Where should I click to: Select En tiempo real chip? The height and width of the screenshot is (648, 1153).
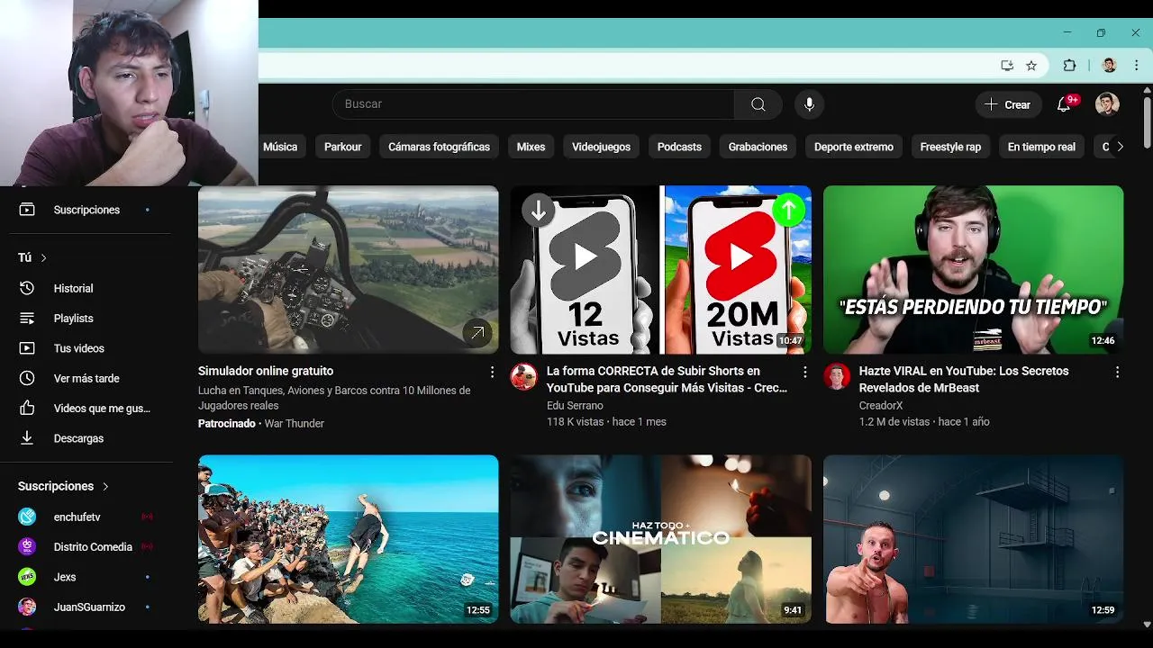(x=1041, y=147)
